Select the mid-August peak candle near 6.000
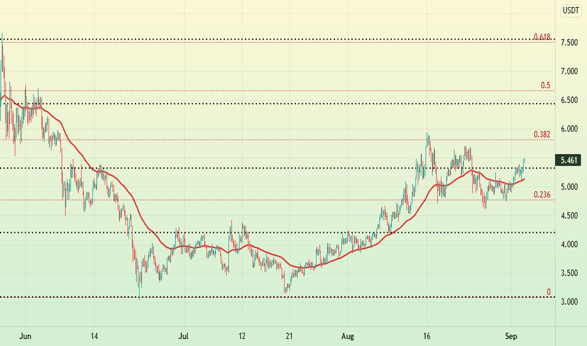587x346 pixels. coord(427,140)
